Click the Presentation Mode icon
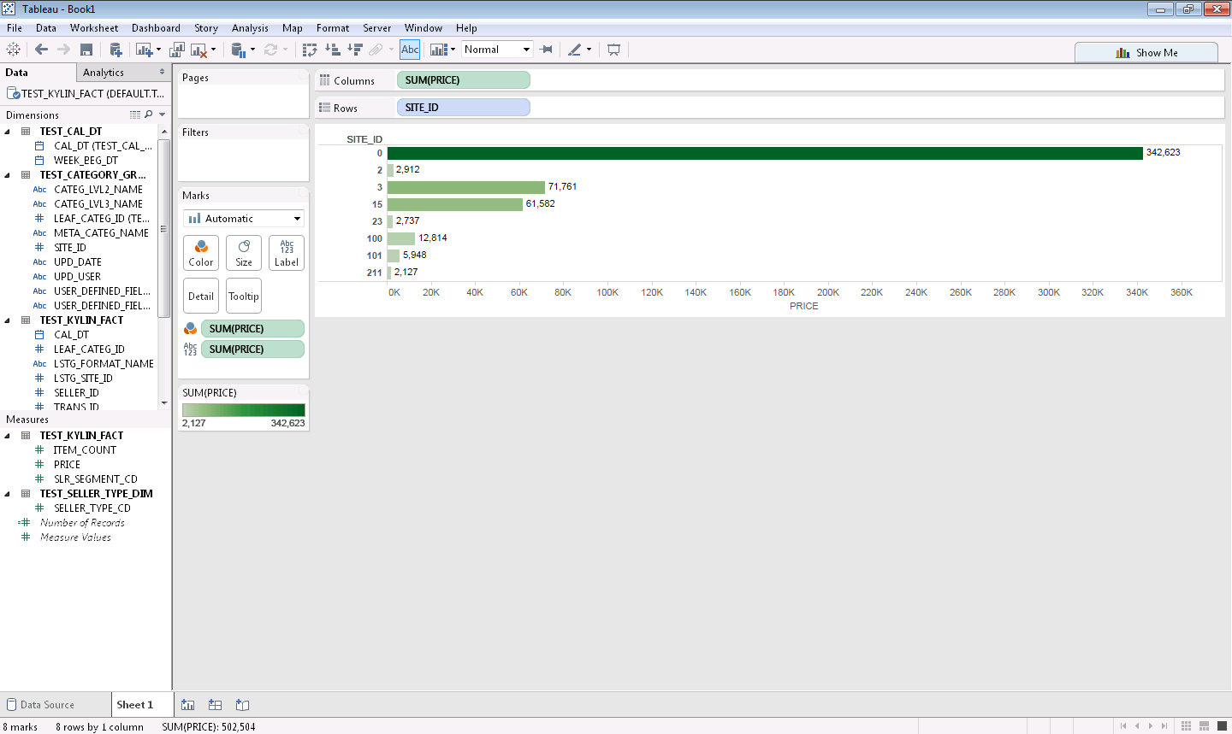 [x=613, y=50]
